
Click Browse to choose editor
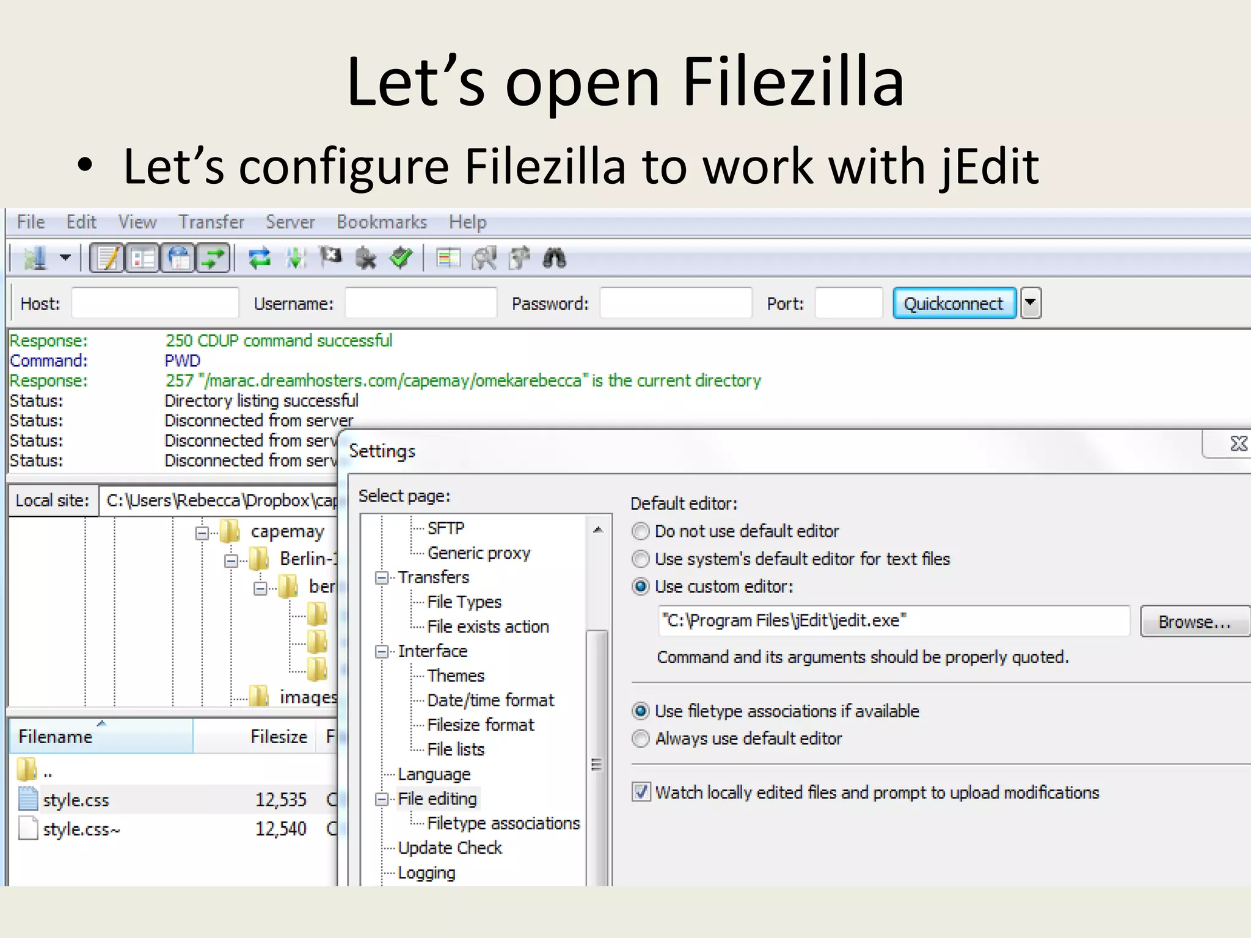pyautogui.click(x=1195, y=622)
